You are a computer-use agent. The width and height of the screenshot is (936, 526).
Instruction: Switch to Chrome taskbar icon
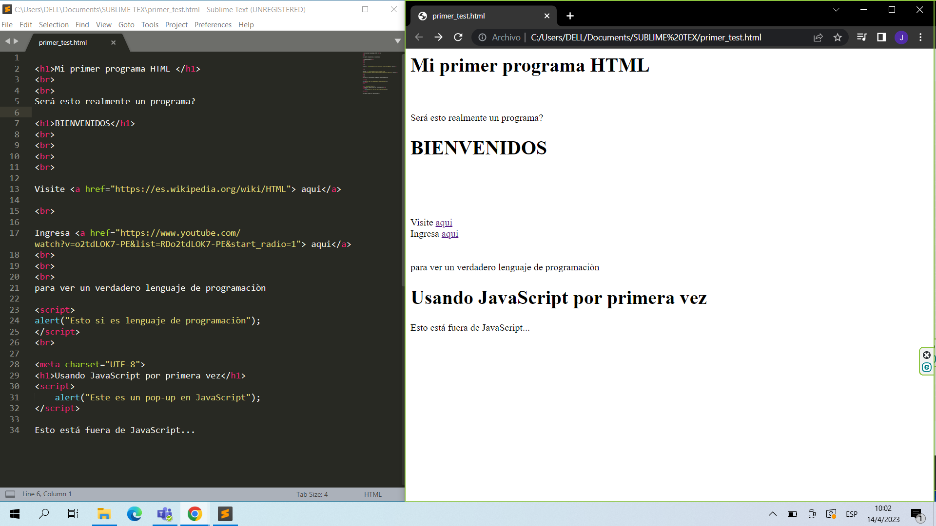pyautogui.click(x=195, y=514)
